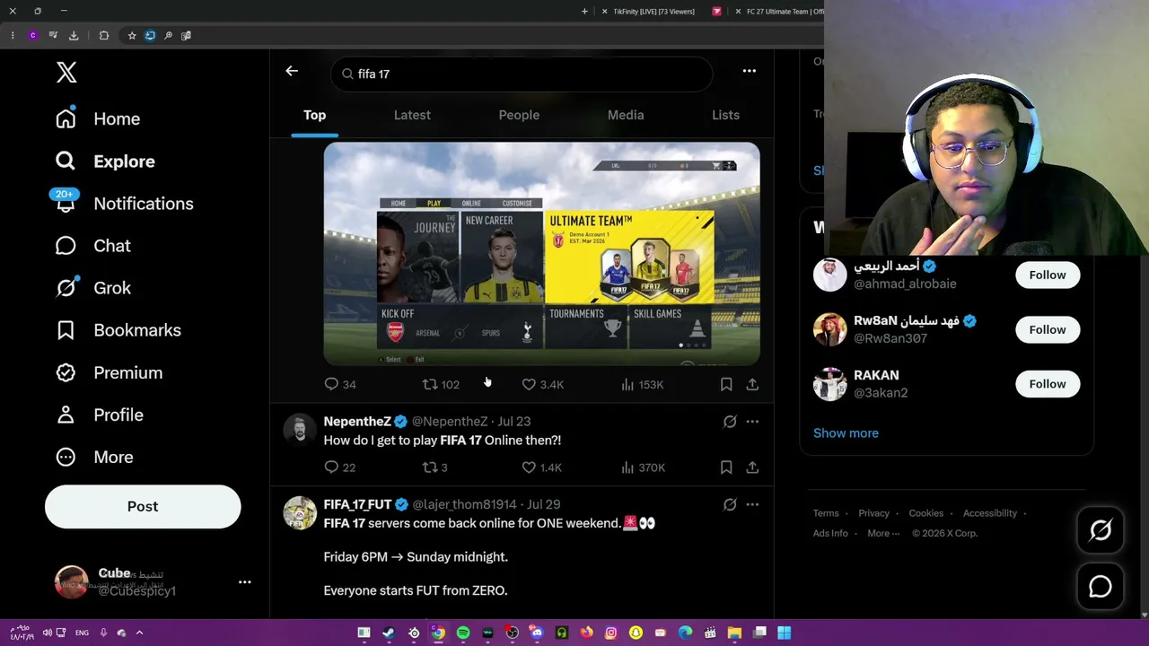The image size is (1149, 646).
Task: Click the 'fifa 17' search field
Action: coord(522,74)
